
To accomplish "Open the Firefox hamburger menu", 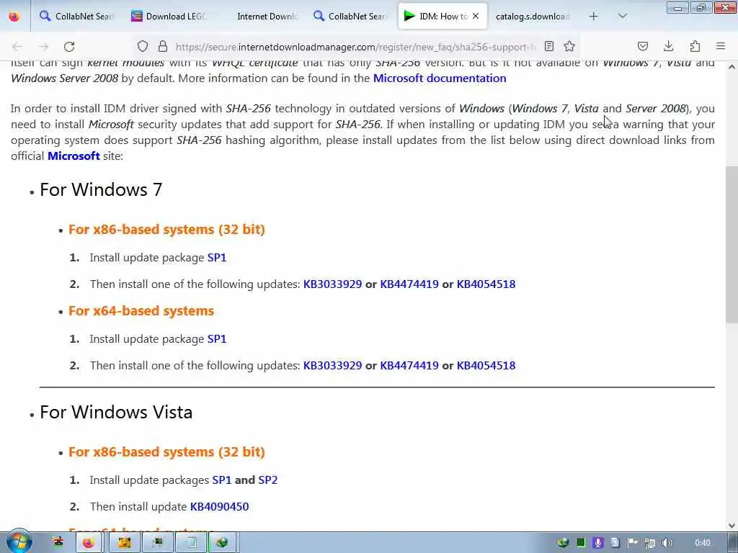I will (x=721, y=46).
